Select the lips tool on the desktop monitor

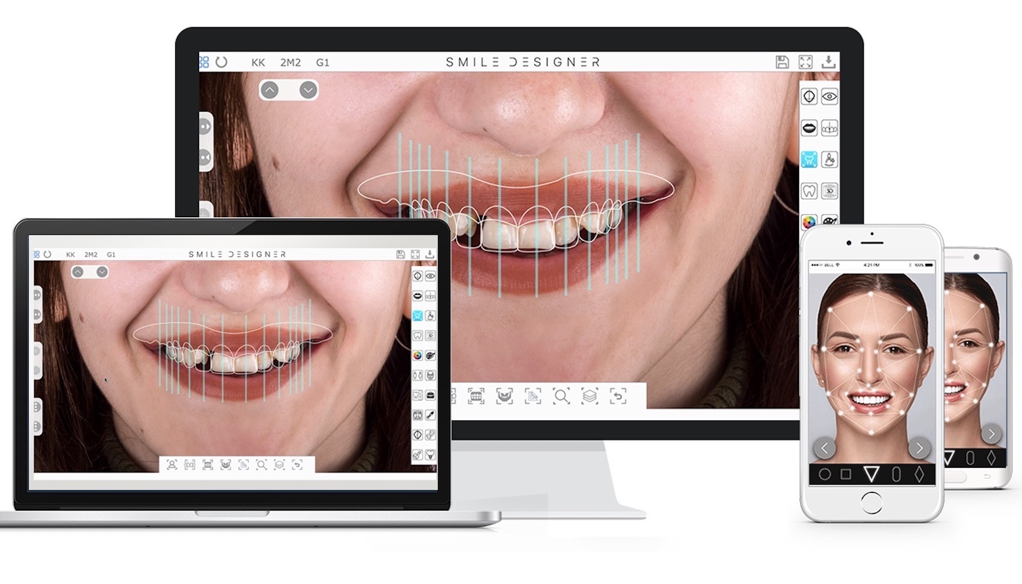tap(809, 128)
